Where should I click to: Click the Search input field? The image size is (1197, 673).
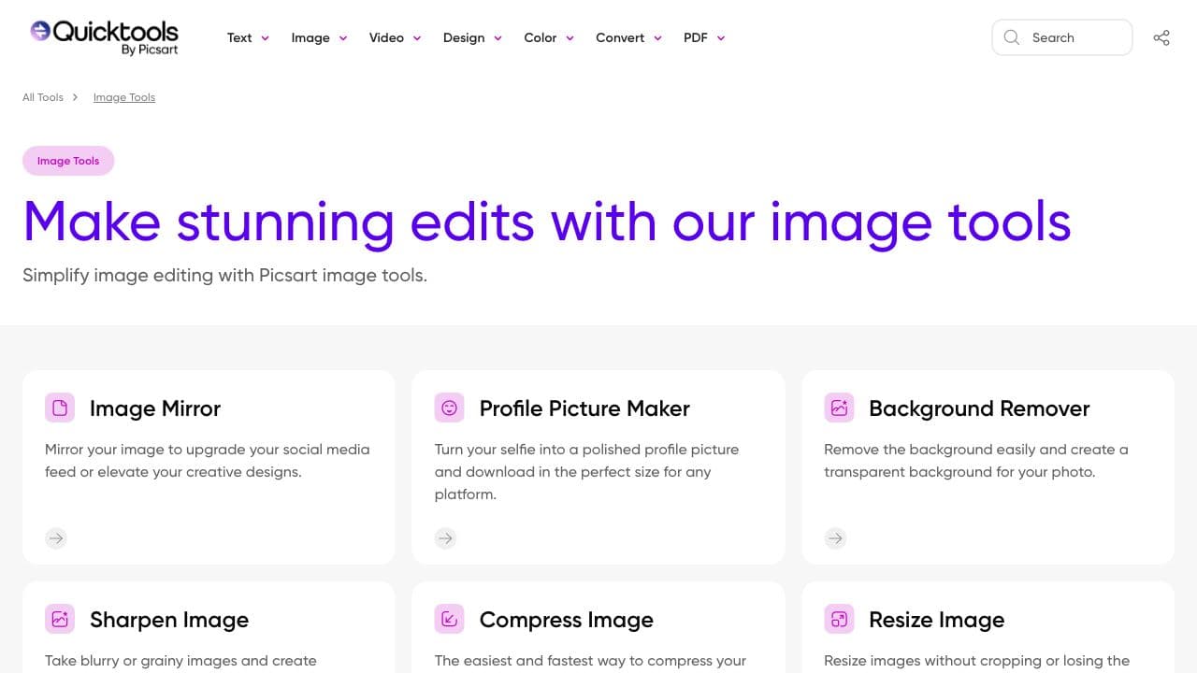[1061, 37]
